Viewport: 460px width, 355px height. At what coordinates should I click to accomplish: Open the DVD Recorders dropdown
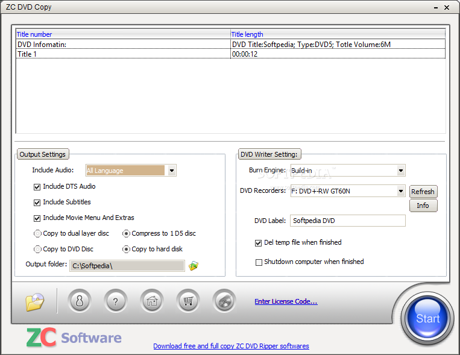(x=401, y=191)
